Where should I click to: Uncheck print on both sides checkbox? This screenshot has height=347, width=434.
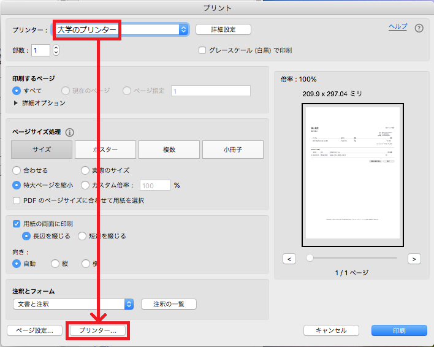17,224
